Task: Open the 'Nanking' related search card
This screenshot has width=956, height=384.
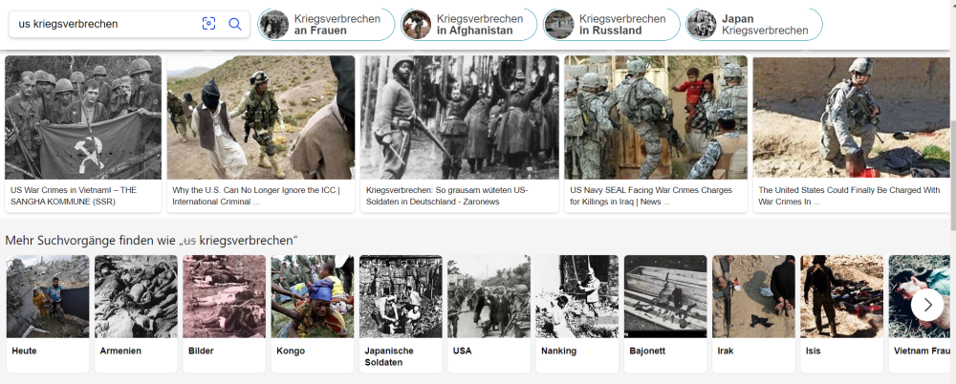Action: pyautogui.click(x=577, y=314)
